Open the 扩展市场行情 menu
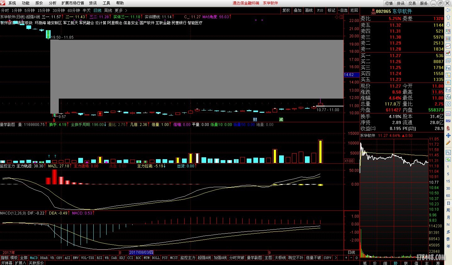This screenshot has height=265, width=452. click(x=73, y=3)
